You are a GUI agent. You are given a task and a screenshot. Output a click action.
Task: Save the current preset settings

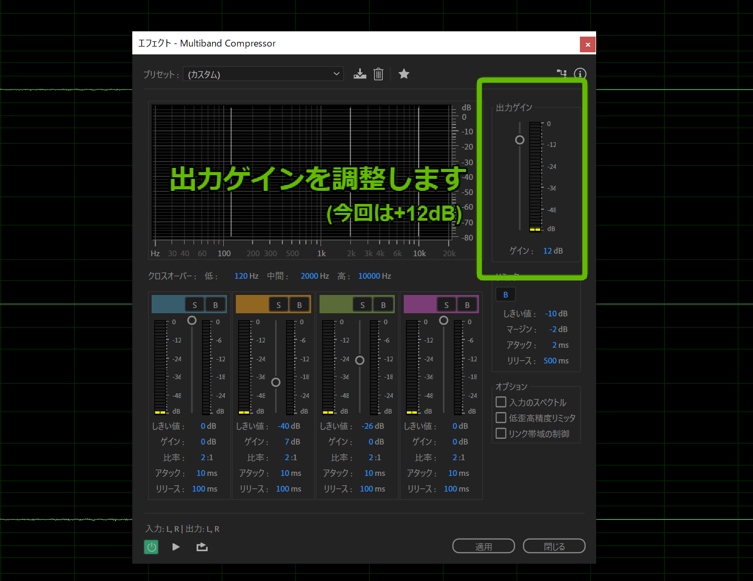pyautogui.click(x=360, y=74)
